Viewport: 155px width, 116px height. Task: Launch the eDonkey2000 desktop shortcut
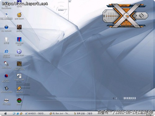click(x=6, y=89)
